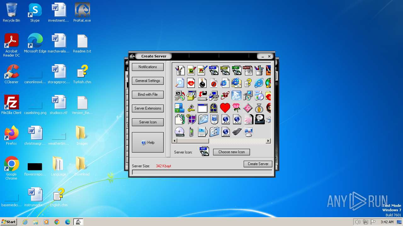Pick the green mobile phone icon
This screenshot has width=403, height=226.
pyautogui.click(x=191, y=132)
